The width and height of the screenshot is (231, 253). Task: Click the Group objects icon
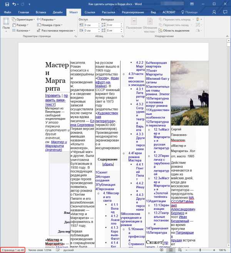[x=198, y=25]
